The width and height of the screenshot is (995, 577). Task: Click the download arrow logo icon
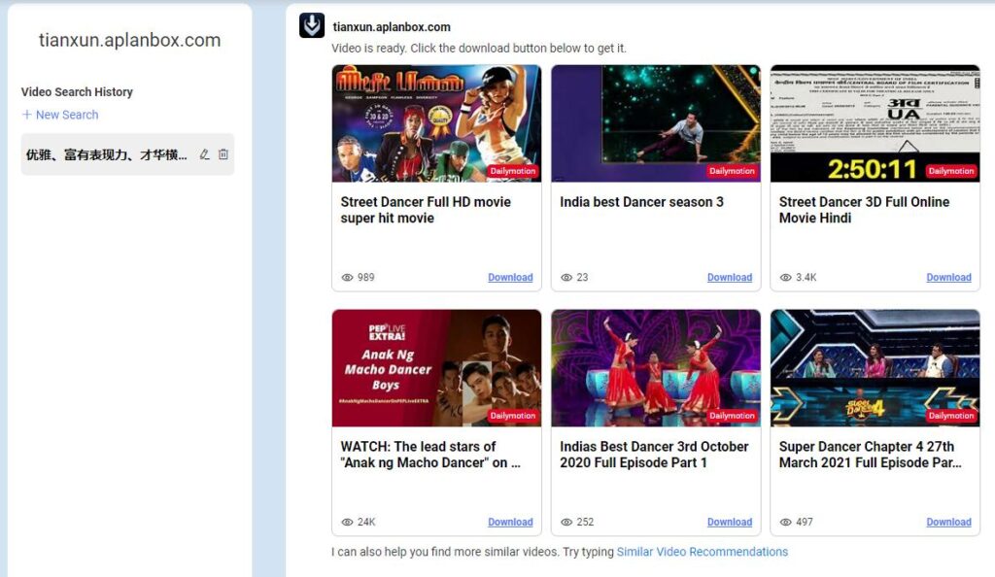coord(312,25)
